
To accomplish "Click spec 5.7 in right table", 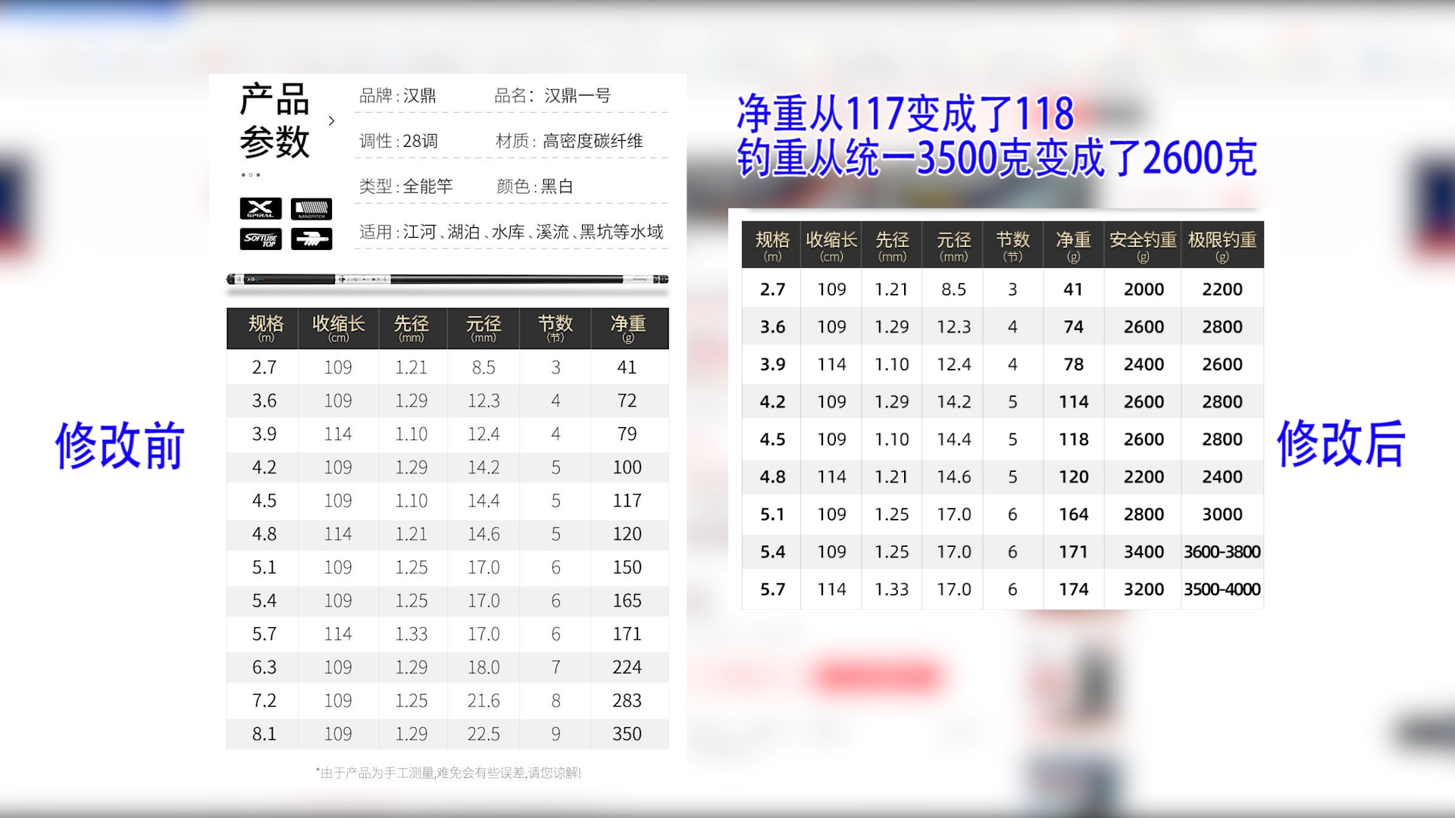I will point(772,589).
